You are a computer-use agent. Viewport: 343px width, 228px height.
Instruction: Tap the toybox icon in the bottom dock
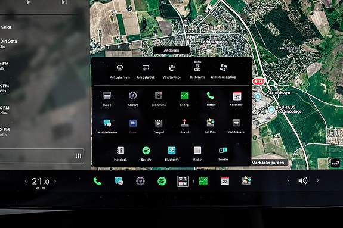tap(246, 181)
